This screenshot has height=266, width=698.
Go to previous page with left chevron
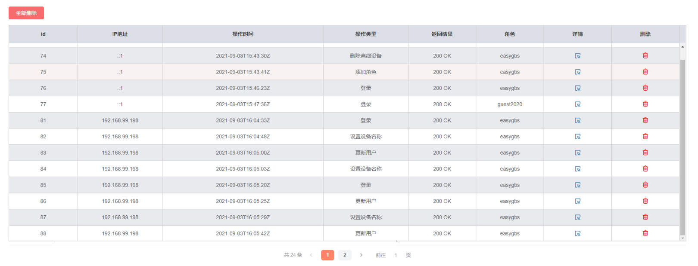click(x=311, y=255)
